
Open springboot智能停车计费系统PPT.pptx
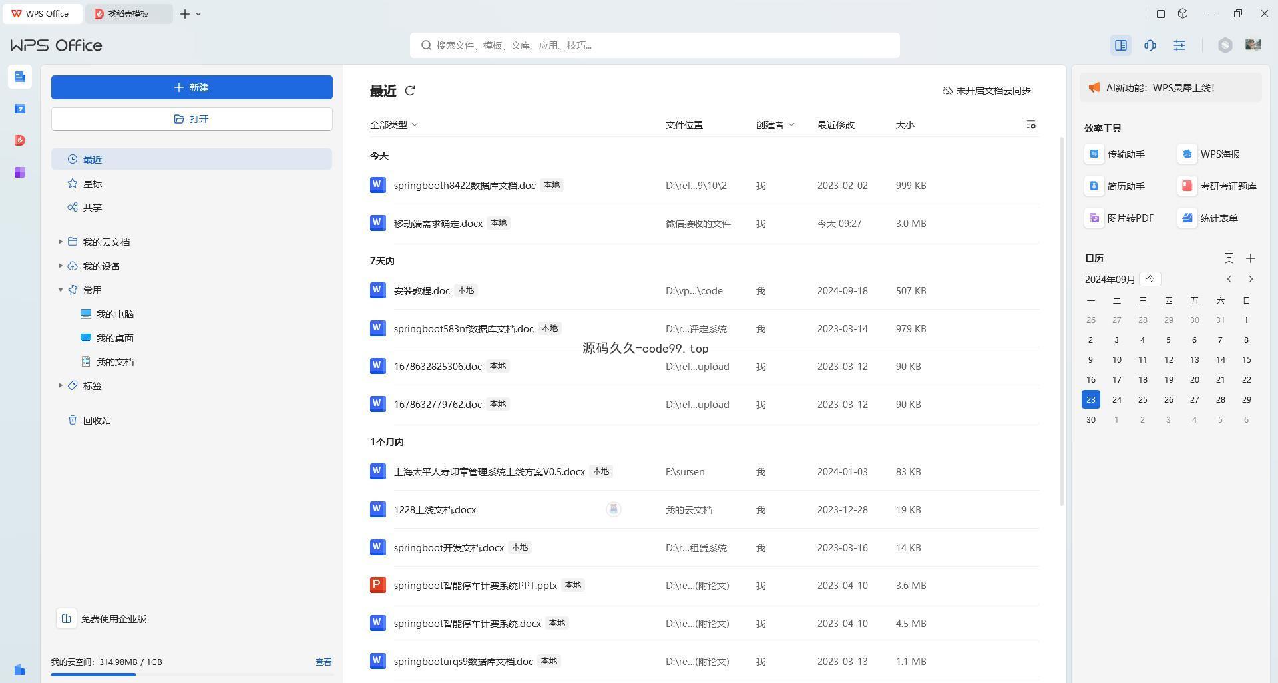[475, 585]
